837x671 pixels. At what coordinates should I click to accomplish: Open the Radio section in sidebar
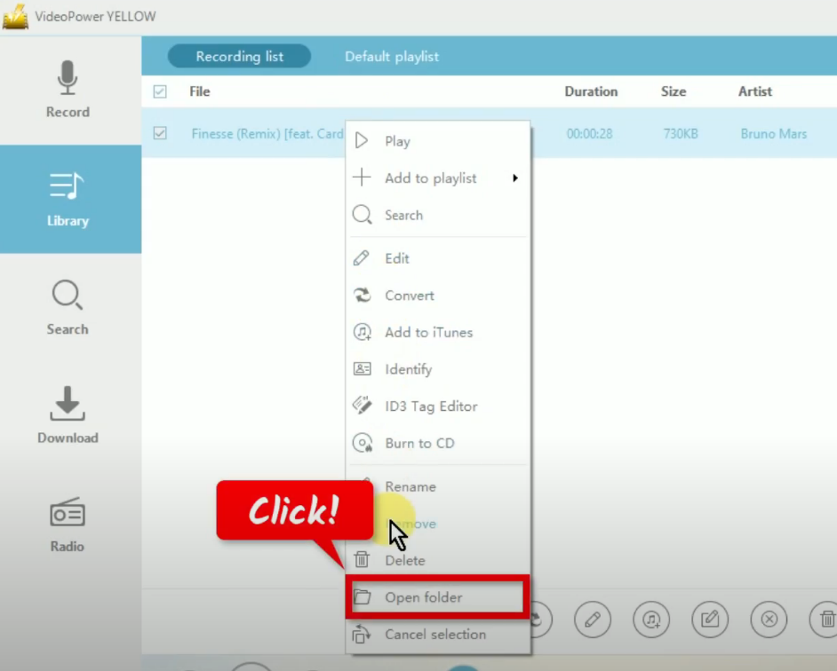[x=68, y=525]
